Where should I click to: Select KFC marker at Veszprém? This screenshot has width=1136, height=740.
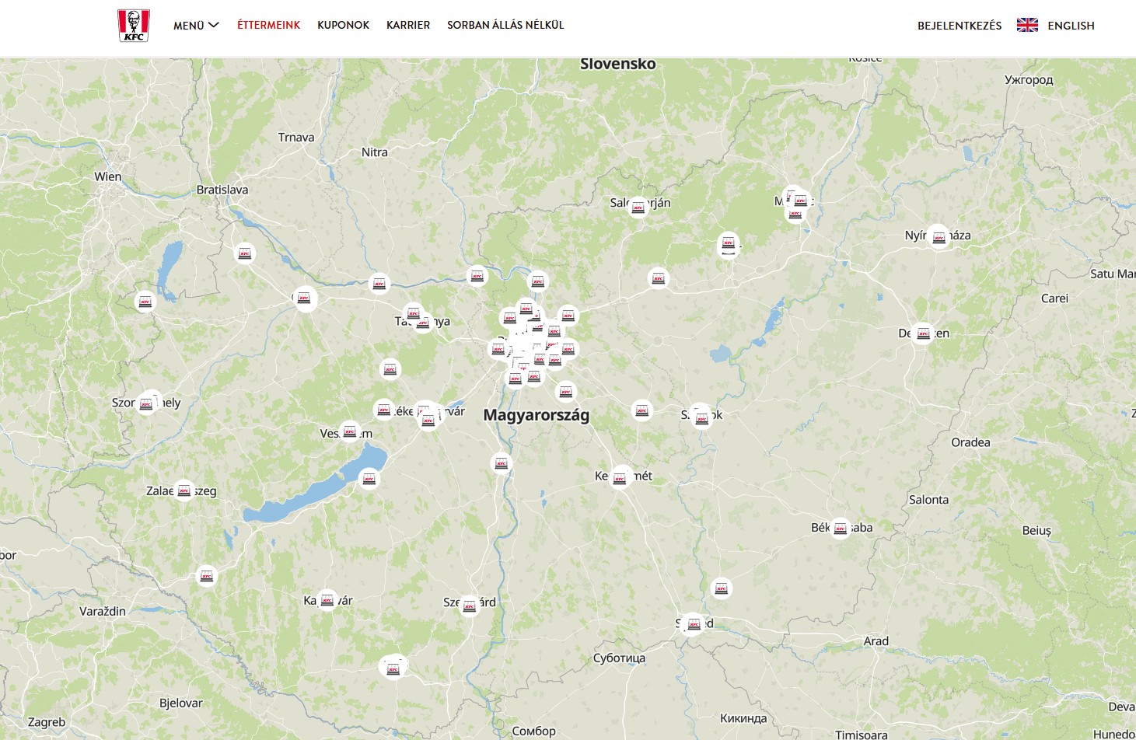[350, 431]
